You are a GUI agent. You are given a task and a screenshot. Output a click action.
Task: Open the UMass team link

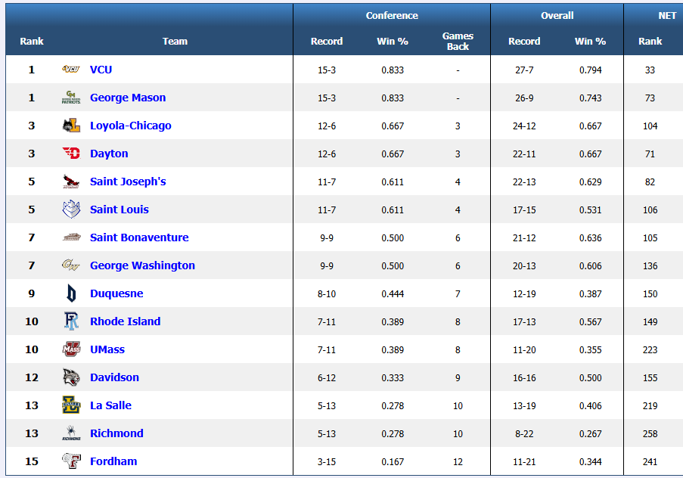[107, 349]
